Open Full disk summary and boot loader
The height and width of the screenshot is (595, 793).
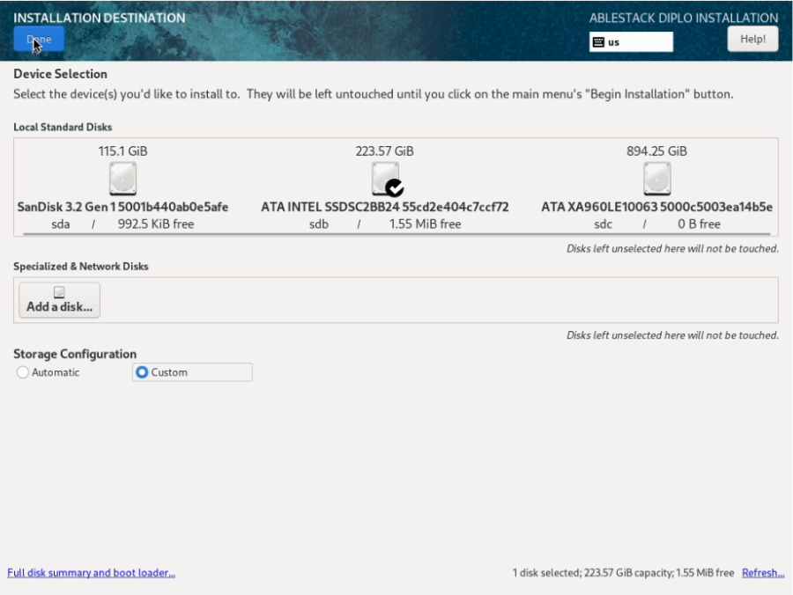point(91,572)
